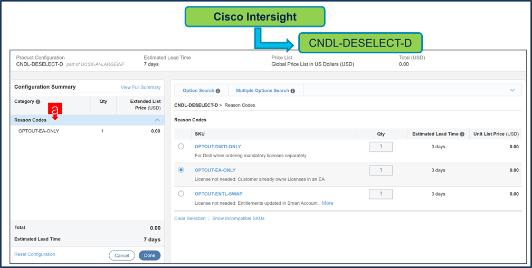
Task: Click CNDL-DESELECT-D breadcrumb link
Action: pyautogui.click(x=196, y=105)
